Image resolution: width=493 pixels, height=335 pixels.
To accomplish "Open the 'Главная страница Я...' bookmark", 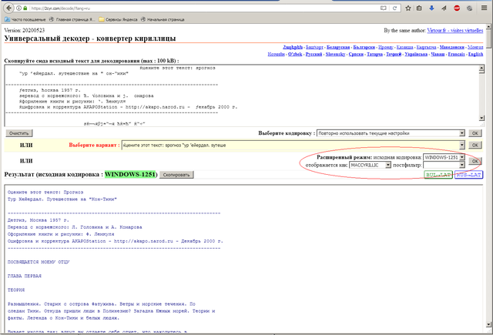I will click(x=72, y=19).
